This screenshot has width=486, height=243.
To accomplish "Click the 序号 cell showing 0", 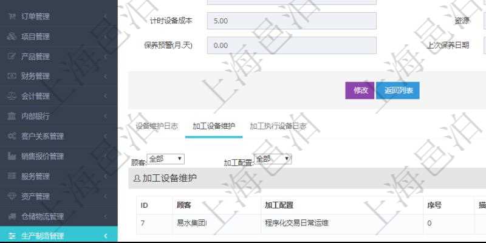I will 449,223.
